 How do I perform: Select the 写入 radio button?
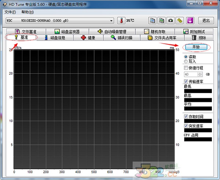tap(186, 62)
